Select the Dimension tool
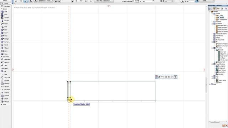 coord(6,59)
